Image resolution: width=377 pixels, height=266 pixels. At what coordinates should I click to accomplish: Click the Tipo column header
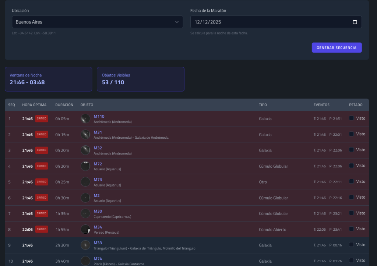pos(263,105)
